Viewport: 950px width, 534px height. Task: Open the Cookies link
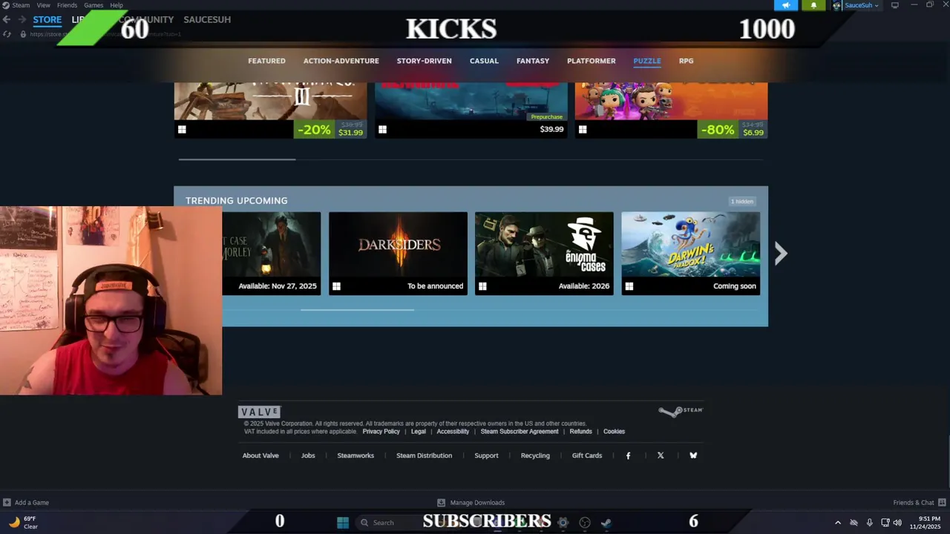[x=614, y=432]
